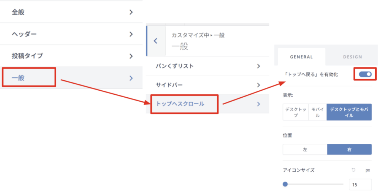The image size is (379, 192).
Task: Select デスクトップとモバイル display option
Action: [x=349, y=112]
